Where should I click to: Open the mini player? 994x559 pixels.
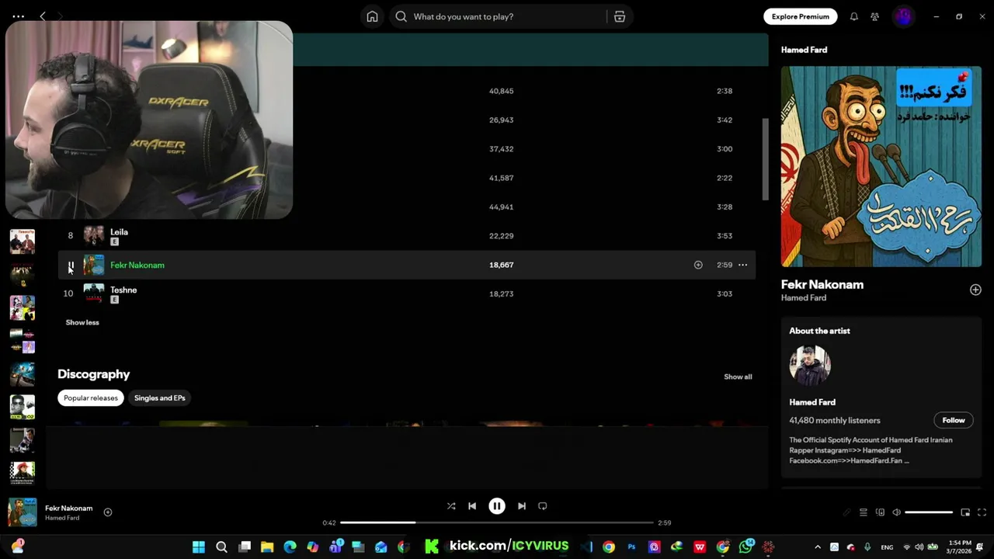[x=965, y=512]
